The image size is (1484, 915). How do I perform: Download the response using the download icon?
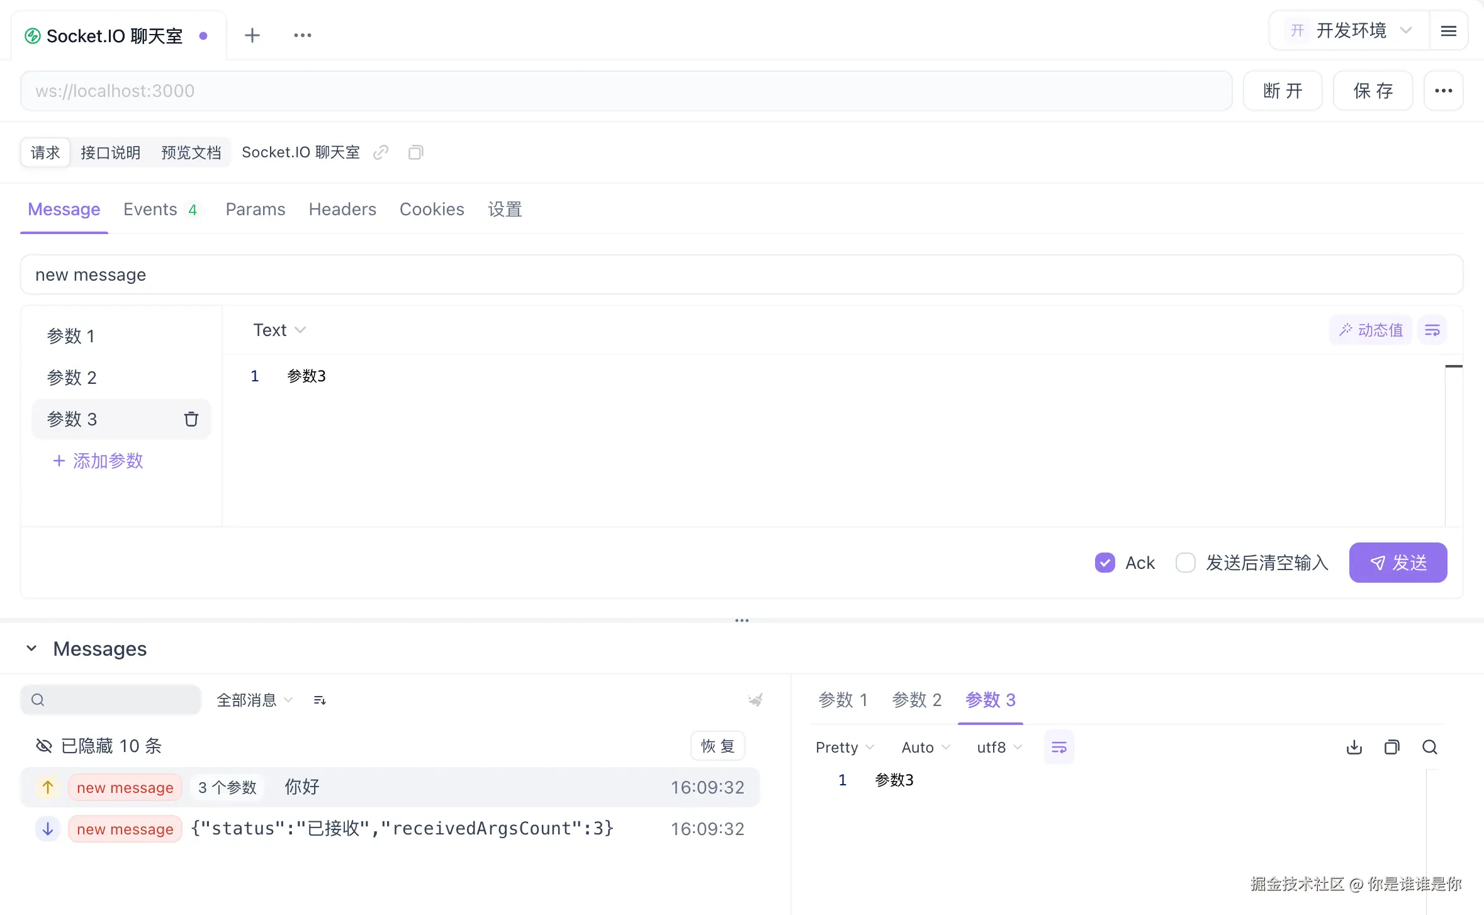point(1354,747)
